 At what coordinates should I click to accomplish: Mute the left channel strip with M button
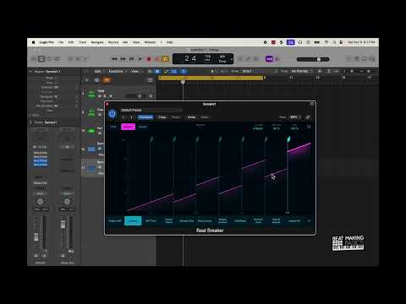click(x=36, y=256)
